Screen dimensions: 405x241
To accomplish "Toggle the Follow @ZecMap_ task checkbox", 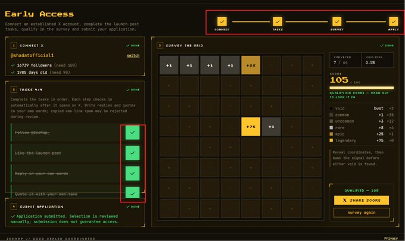I will point(132,132).
